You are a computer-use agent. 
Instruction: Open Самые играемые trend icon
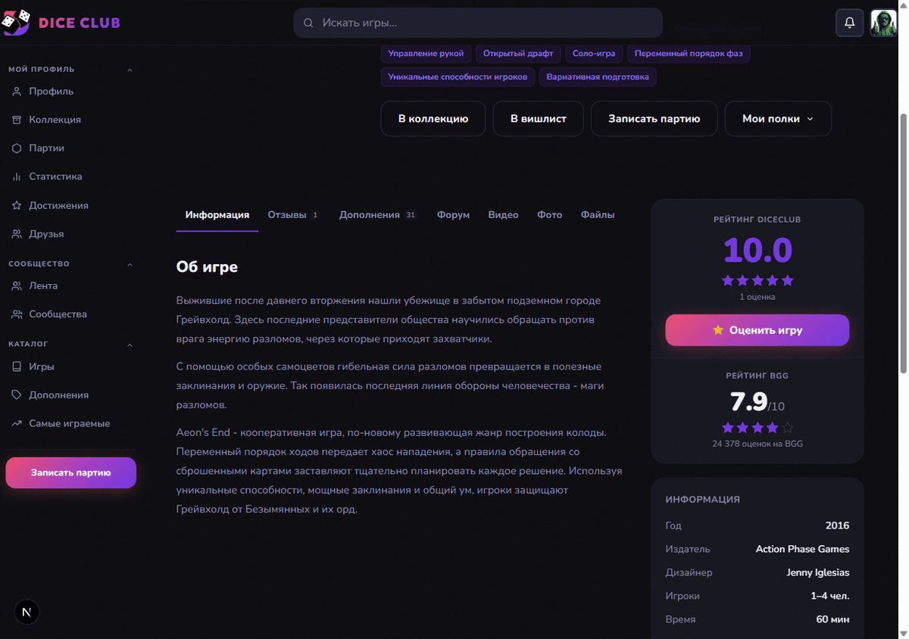coord(17,423)
